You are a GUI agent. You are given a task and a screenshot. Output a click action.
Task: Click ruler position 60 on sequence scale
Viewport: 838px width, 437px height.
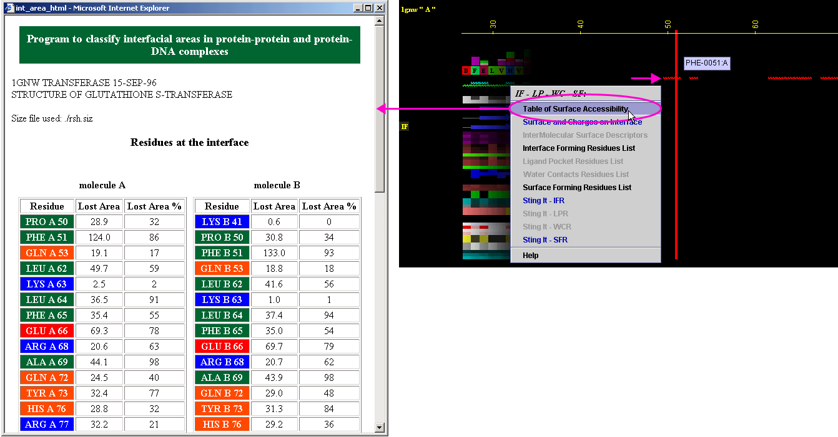[x=756, y=24]
